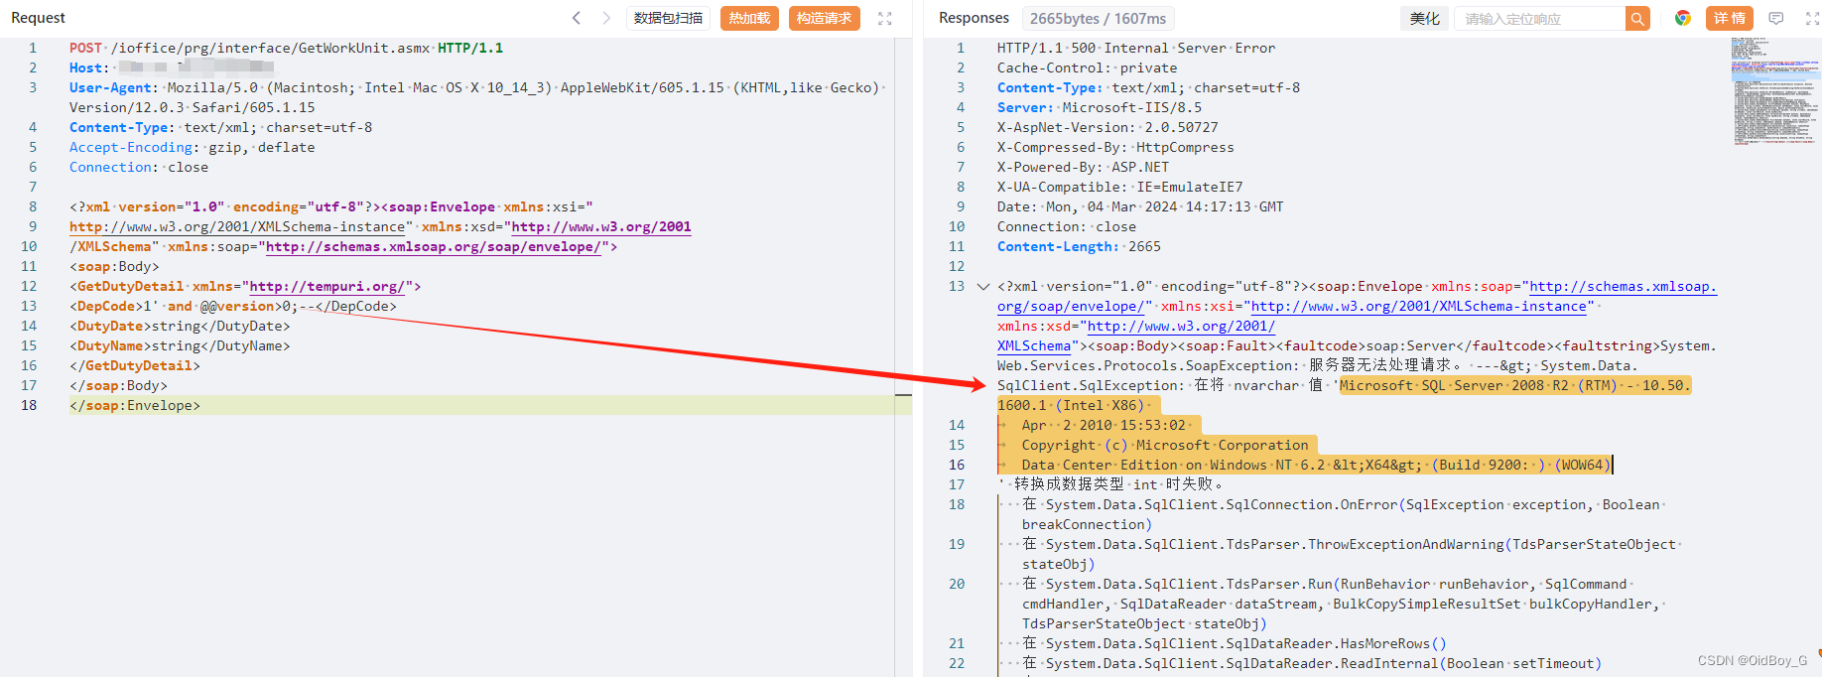Open the XMLSchema-instance link in response
1822x677 pixels.
(1419, 306)
